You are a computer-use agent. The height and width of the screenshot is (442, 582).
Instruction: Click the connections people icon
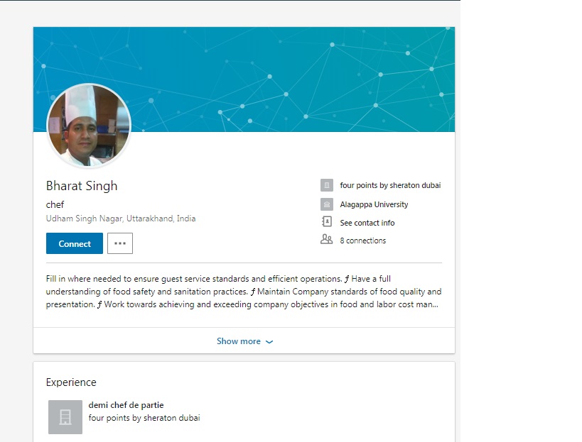(327, 240)
